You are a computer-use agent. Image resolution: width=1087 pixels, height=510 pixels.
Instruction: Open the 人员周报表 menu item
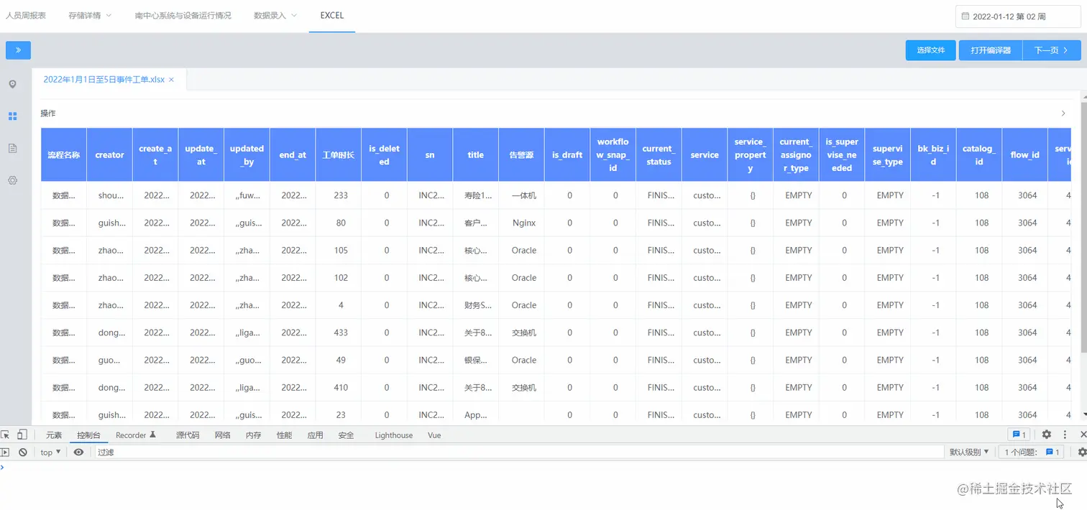26,15
